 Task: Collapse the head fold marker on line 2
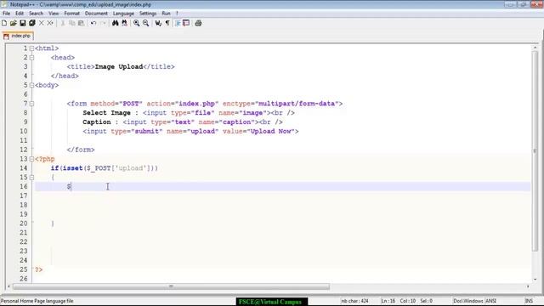31,58
